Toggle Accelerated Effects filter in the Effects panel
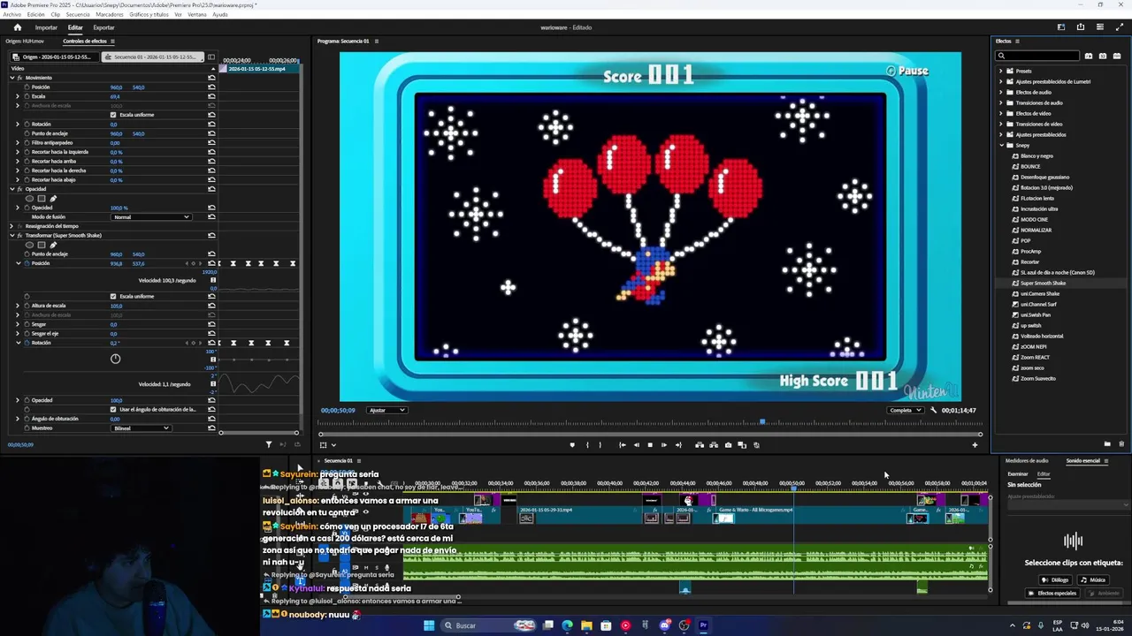Screen dimensions: 1132x636 (x=1089, y=56)
